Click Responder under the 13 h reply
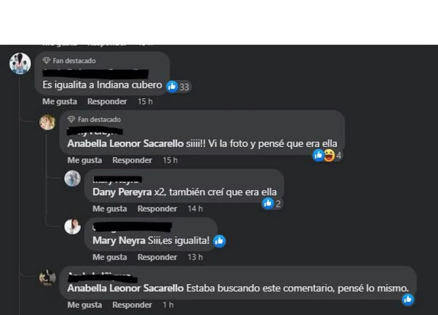The width and height of the screenshot is (438, 315). point(157,257)
